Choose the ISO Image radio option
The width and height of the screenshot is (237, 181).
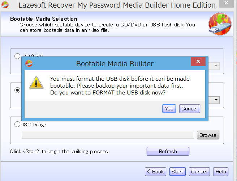pos(17,124)
